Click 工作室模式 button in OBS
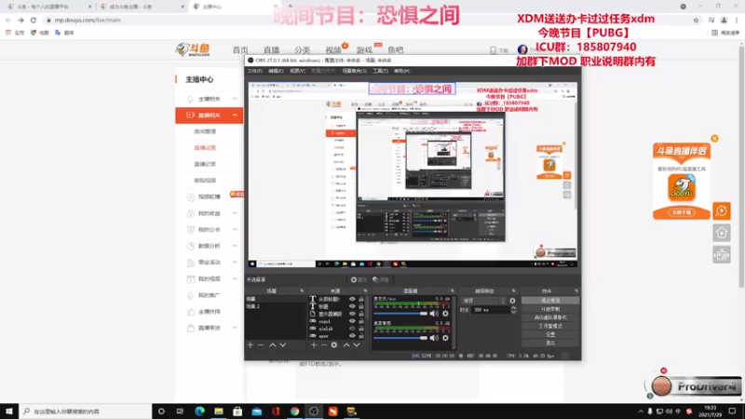 click(550, 326)
